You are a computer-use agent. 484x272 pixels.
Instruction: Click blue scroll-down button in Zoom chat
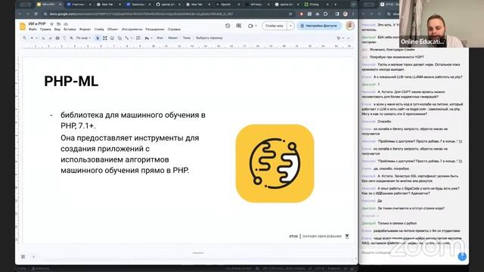[x=462, y=256]
